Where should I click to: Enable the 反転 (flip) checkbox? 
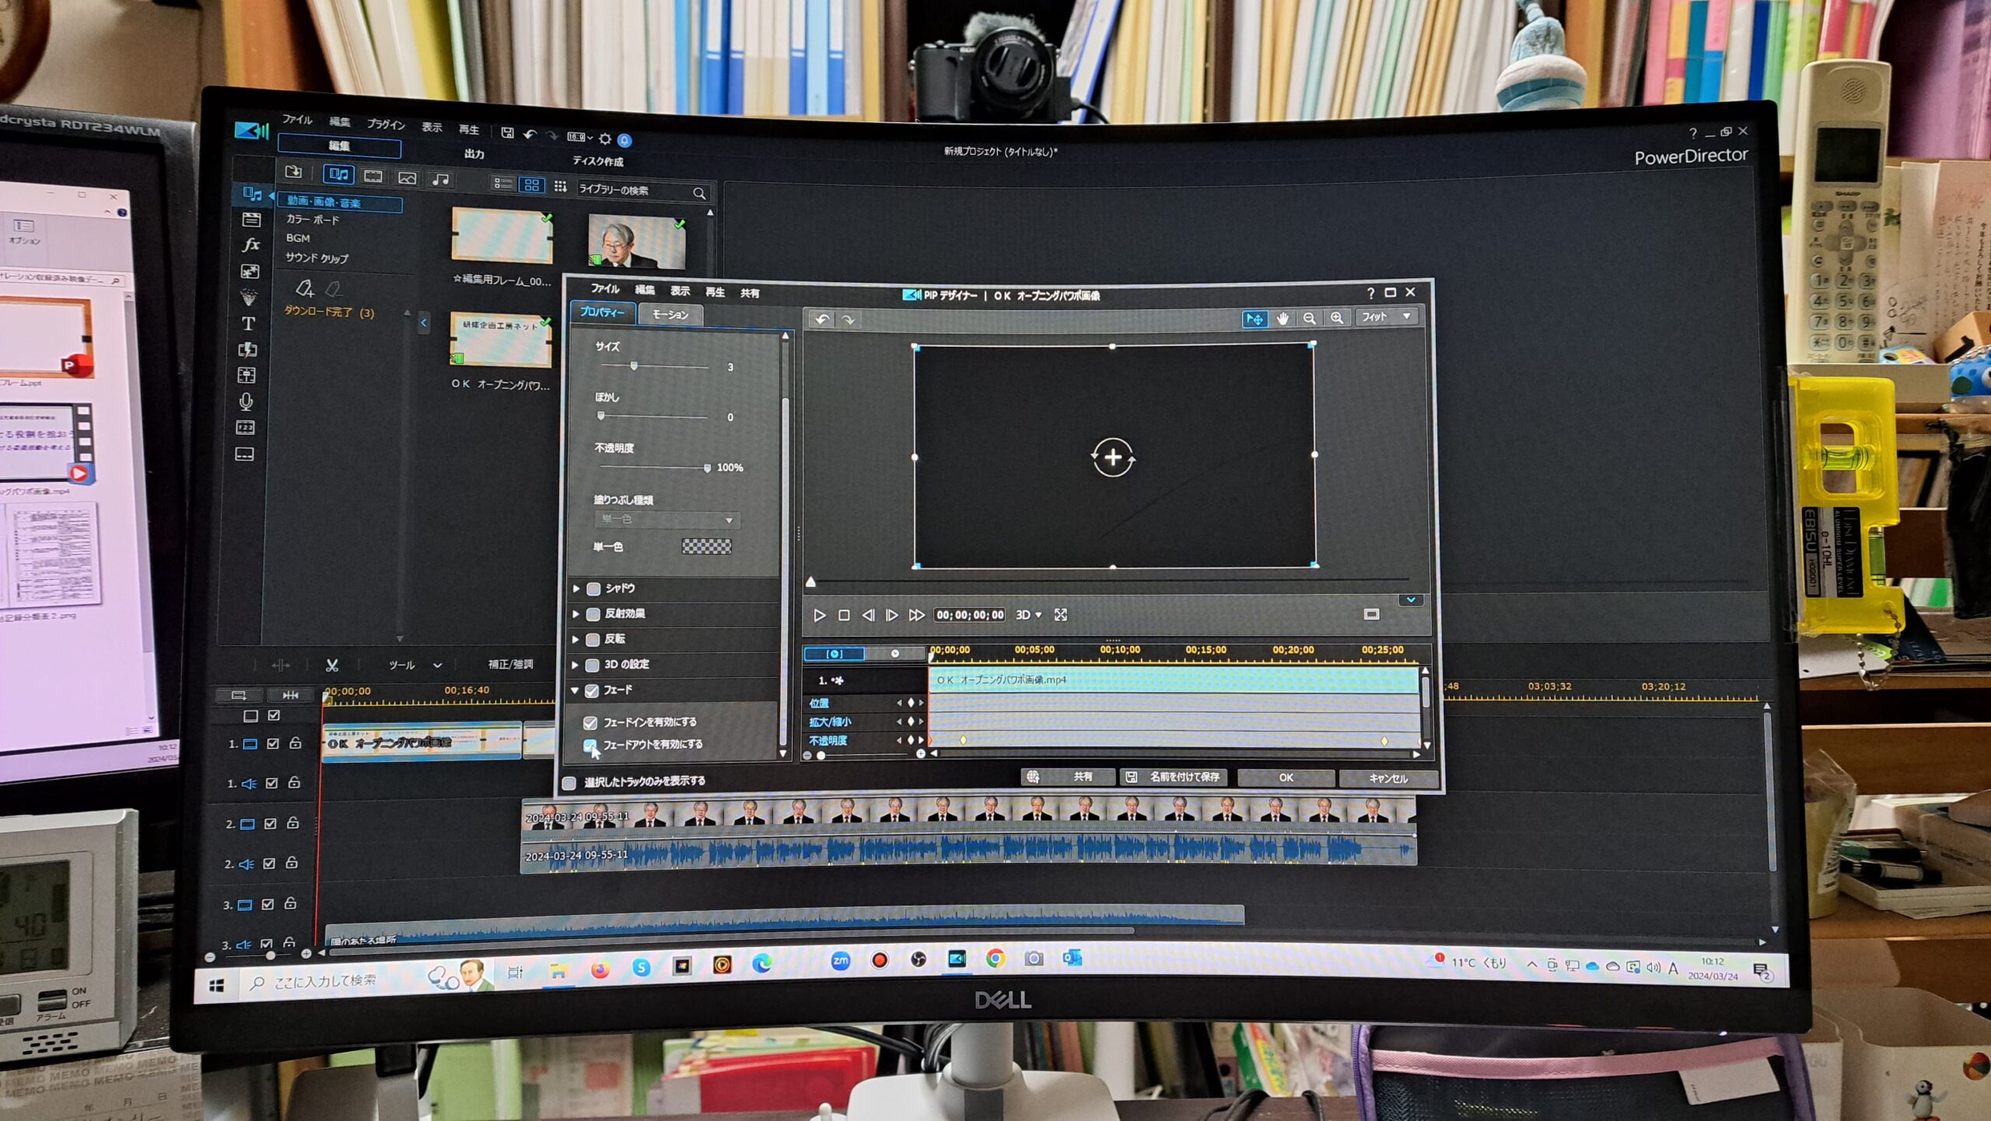(x=593, y=639)
